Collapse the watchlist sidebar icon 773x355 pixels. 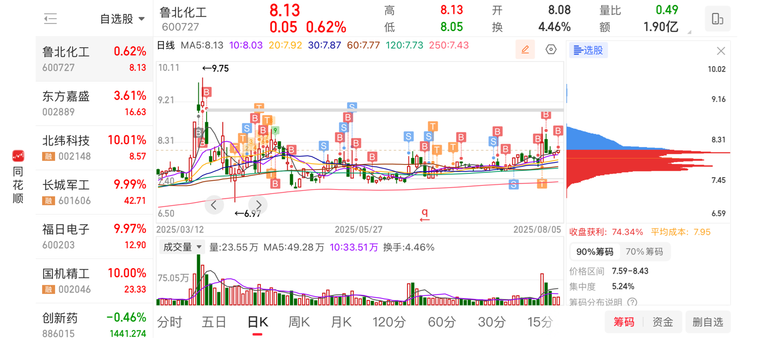pos(50,19)
